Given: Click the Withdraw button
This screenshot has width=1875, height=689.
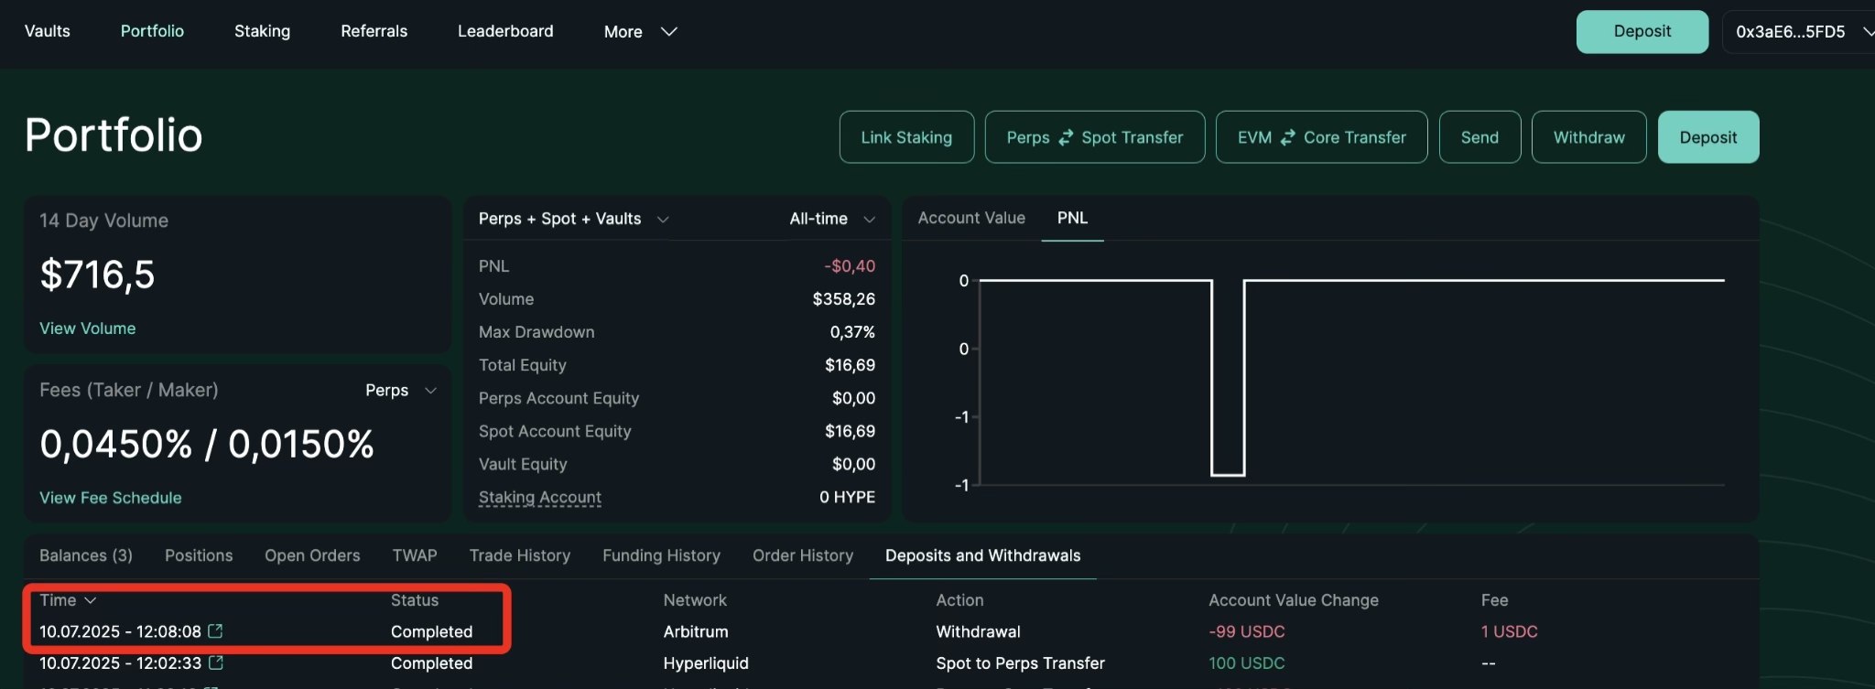Looking at the screenshot, I should tap(1588, 137).
